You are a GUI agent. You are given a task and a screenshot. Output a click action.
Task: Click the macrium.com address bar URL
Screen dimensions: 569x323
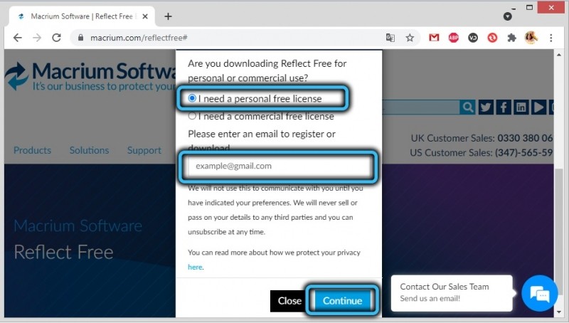[x=139, y=38]
